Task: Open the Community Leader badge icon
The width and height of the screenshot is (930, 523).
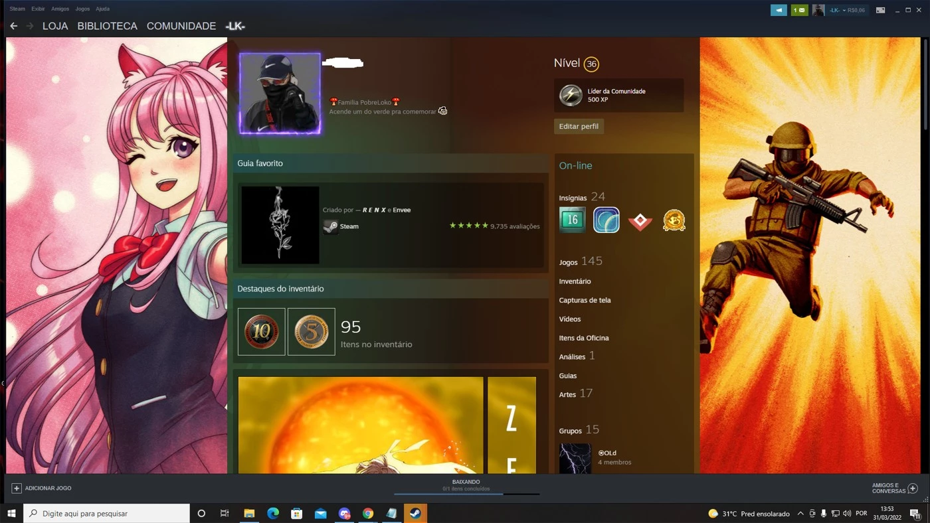Action: 571,96
